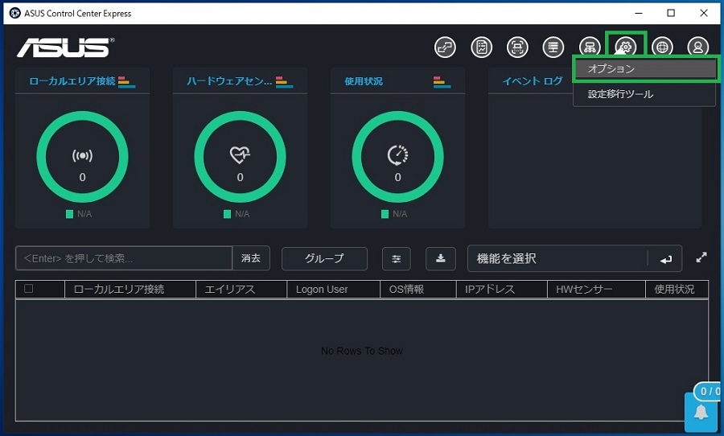Sort by ローカルエリア接続 column header

click(130, 289)
